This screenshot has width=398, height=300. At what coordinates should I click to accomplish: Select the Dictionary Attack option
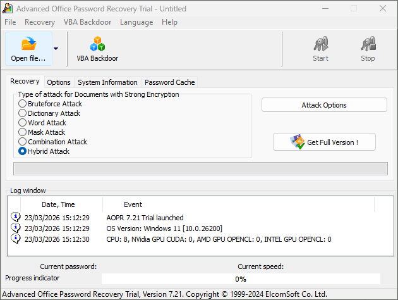click(23, 113)
